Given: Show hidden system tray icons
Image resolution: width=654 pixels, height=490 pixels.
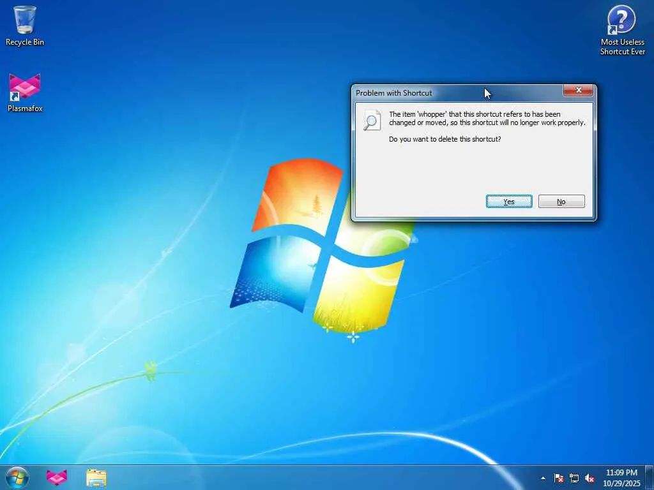Looking at the screenshot, I should pos(543,478).
